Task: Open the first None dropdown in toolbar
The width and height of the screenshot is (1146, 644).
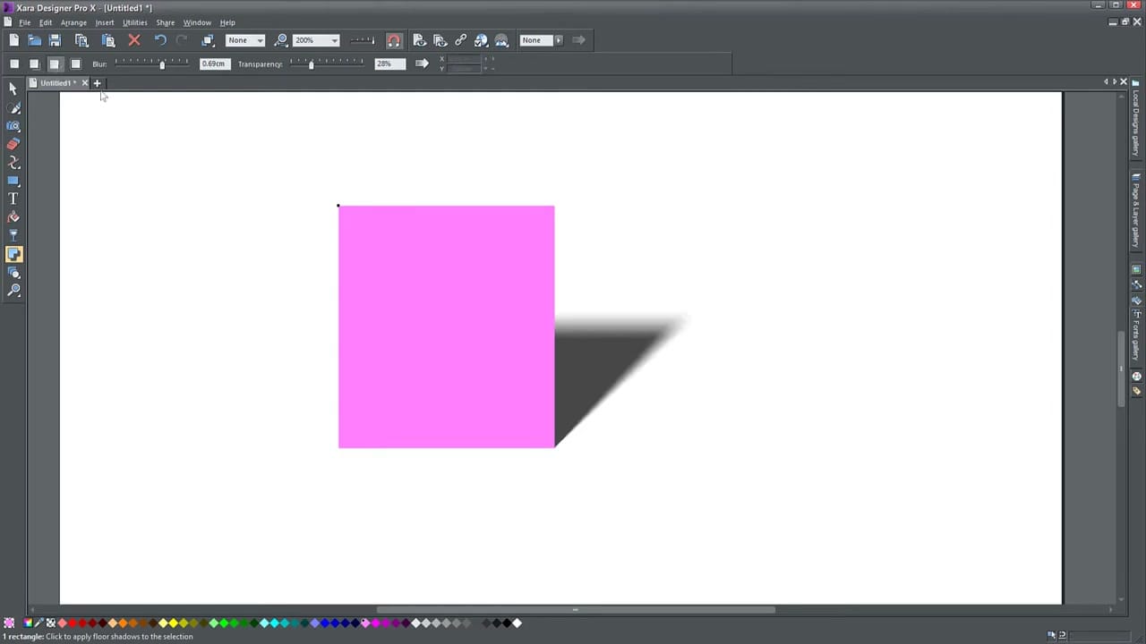Action: (259, 39)
